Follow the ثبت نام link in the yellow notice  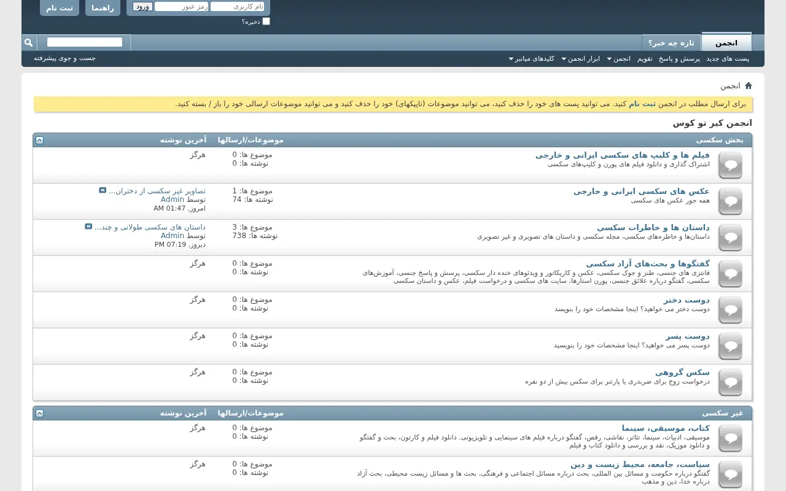coord(642,104)
